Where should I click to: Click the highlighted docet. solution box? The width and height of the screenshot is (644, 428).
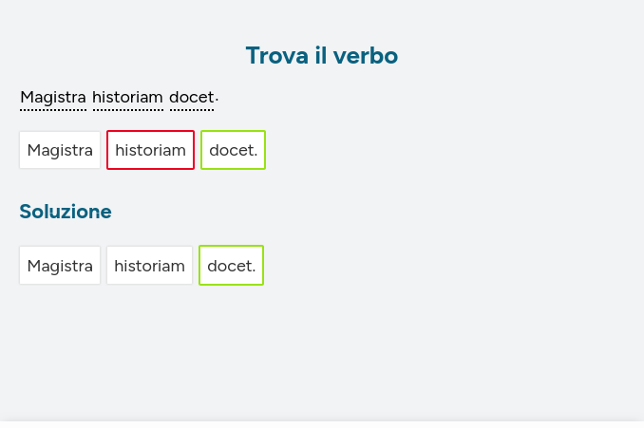pyautogui.click(x=231, y=266)
